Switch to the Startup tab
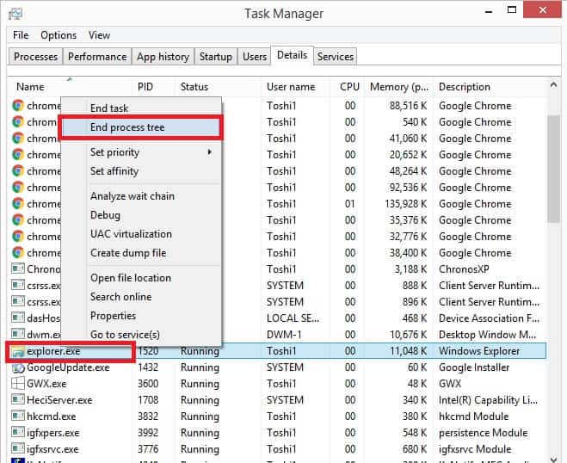This screenshot has height=463, width=567. (x=216, y=57)
